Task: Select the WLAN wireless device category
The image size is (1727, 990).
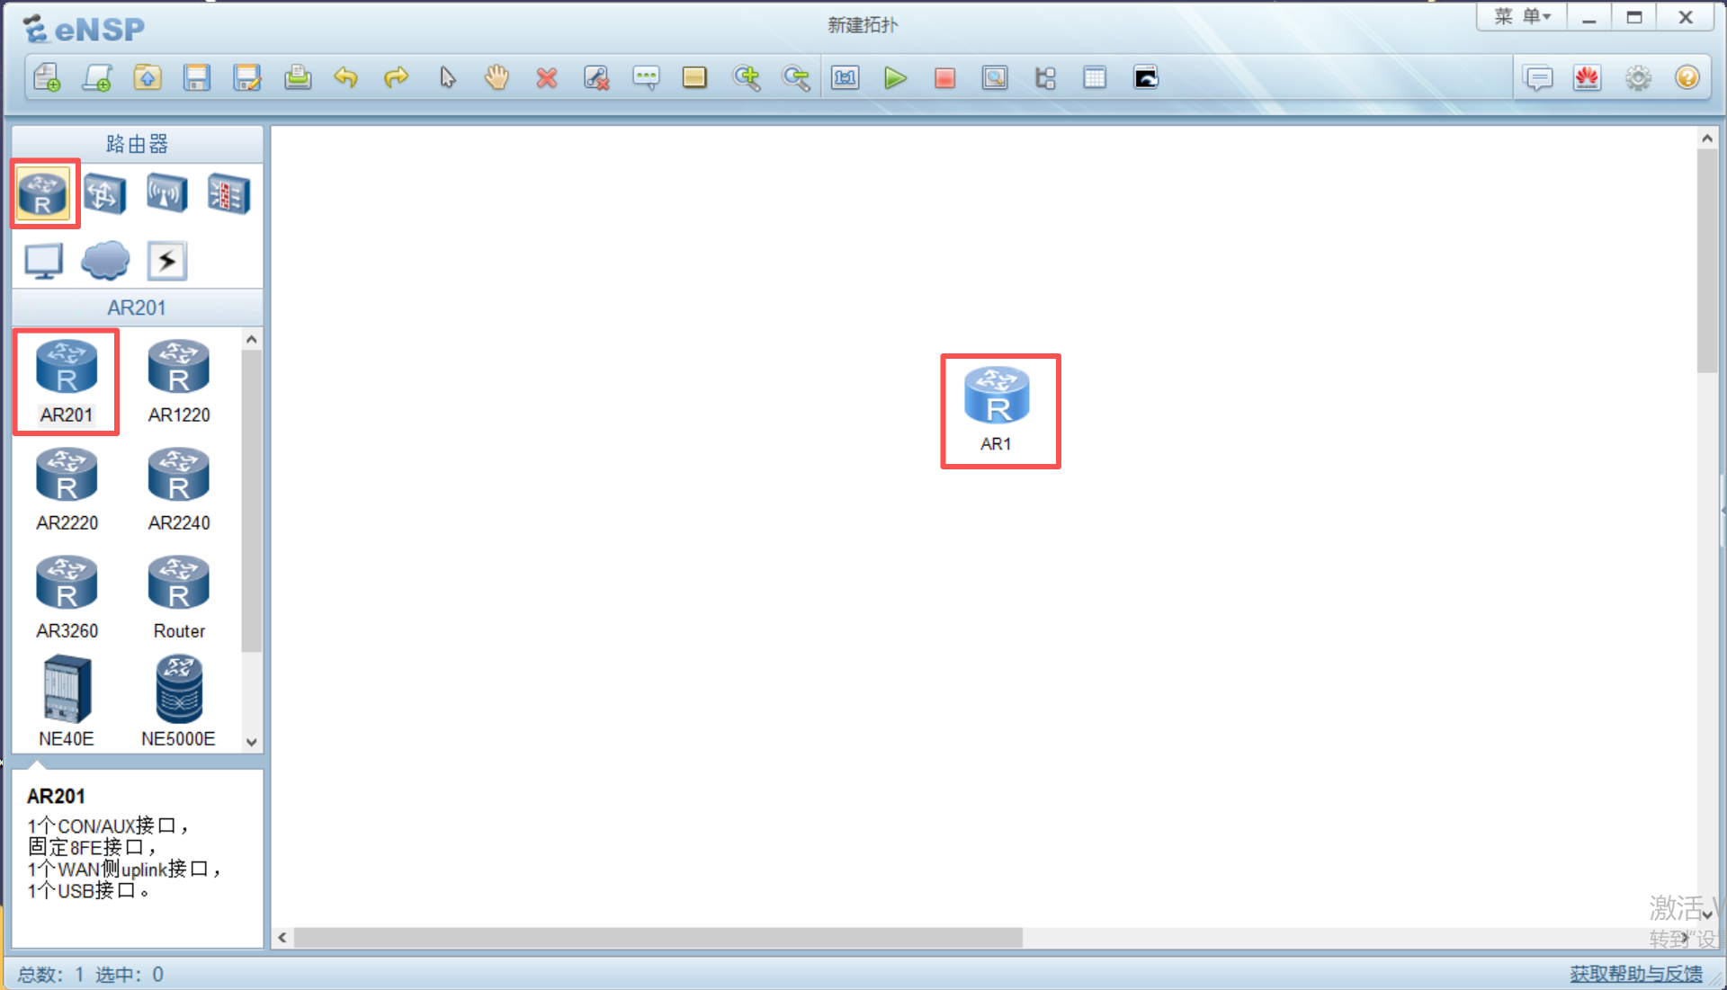Action: click(x=166, y=193)
